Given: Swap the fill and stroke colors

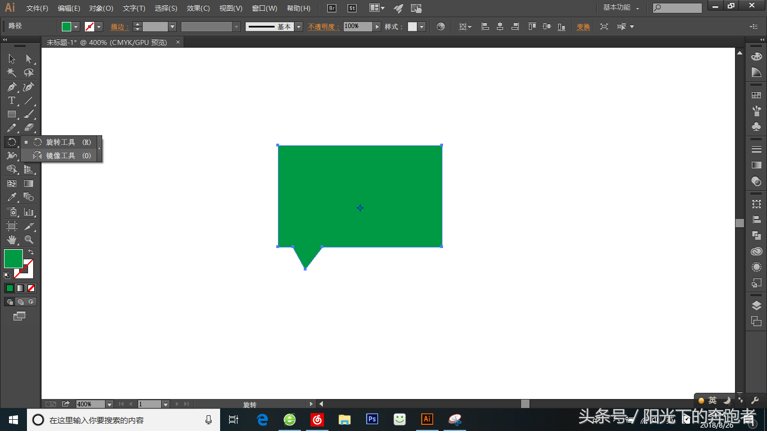Looking at the screenshot, I should [31, 253].
